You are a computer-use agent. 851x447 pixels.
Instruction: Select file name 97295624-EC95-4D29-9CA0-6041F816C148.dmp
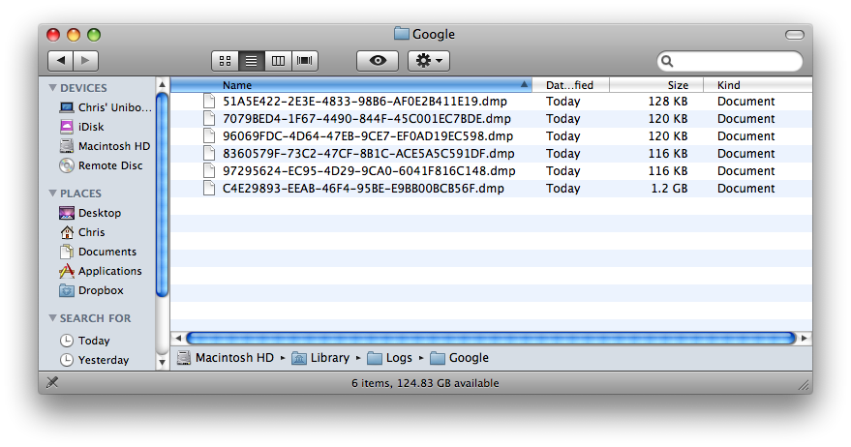(x=369, y=171)
